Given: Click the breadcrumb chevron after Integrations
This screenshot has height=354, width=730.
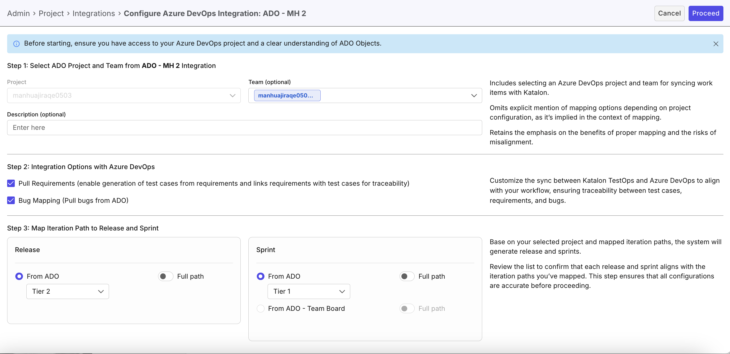Looking at the screenshot, I should coord(120,13).
